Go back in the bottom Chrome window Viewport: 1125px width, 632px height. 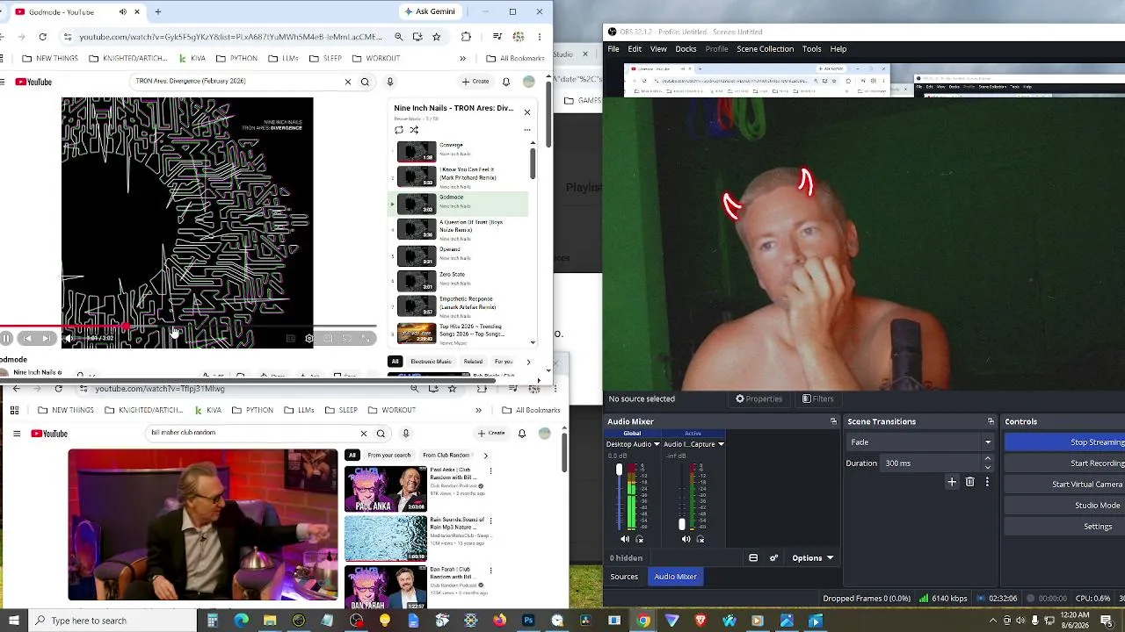pyautogui.click(x=16, y=389)
